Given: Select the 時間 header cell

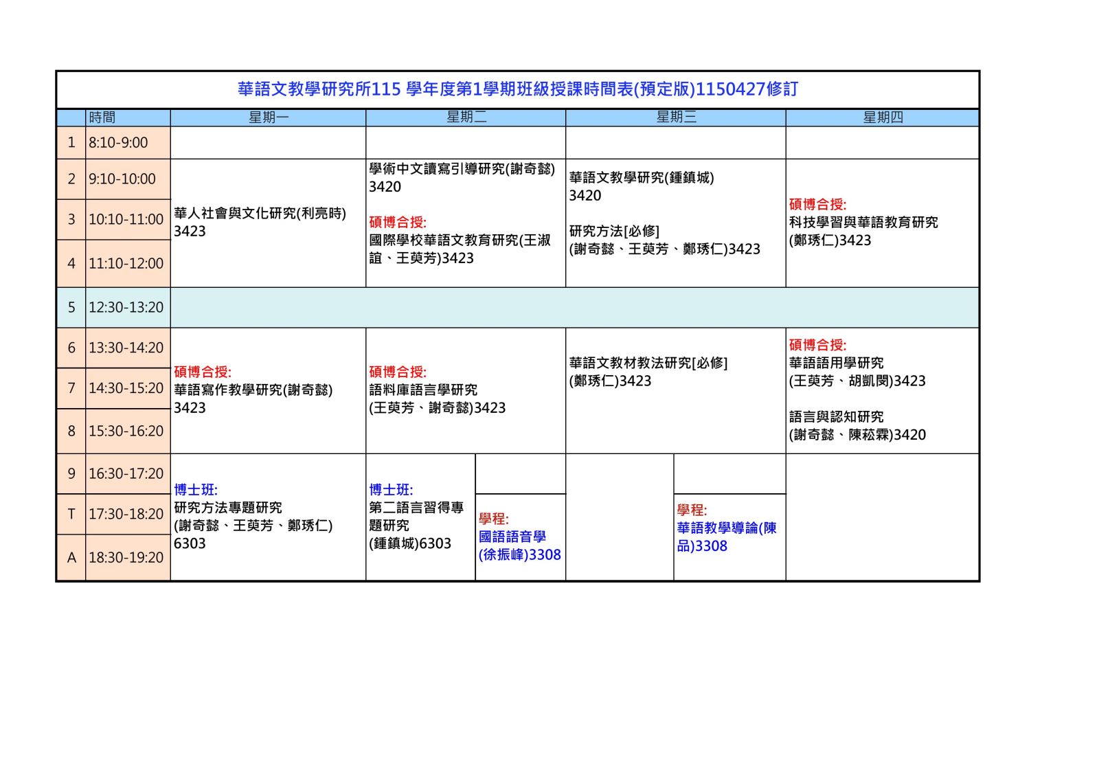Looking at the screenshot, I should tap(102, 117).
